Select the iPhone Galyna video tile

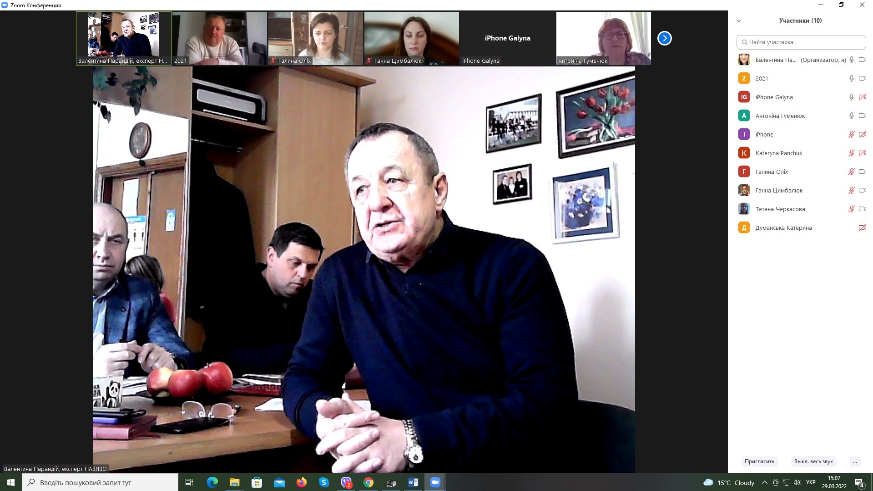[x=508, y=38]
